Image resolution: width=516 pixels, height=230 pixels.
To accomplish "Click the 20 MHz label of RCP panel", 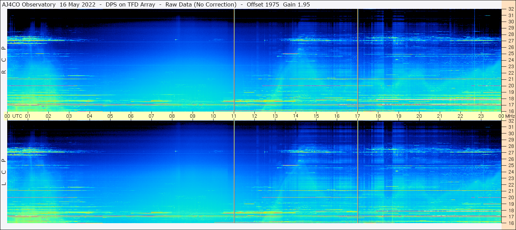I will coord(511,86).
